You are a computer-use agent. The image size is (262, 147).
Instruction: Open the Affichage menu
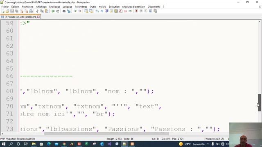(41, 7)
